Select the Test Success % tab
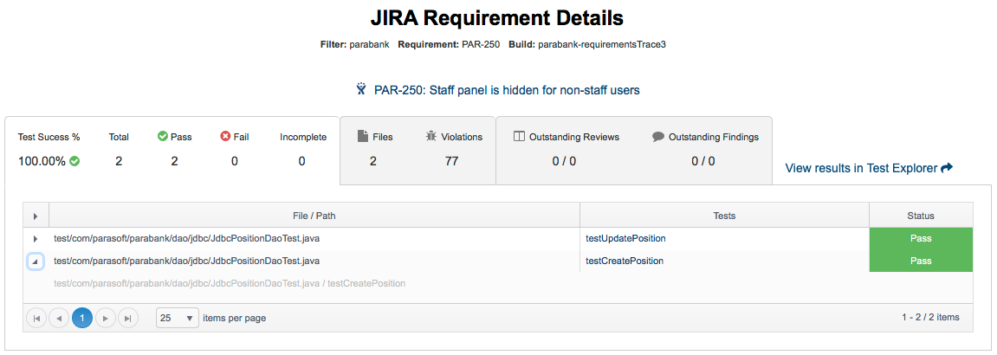This screenshot has width=997, height=355. click(x=172, y=151)
